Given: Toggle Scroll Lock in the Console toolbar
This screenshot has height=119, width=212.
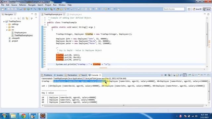Looking at the screenshot, I should tap(178, 75).
